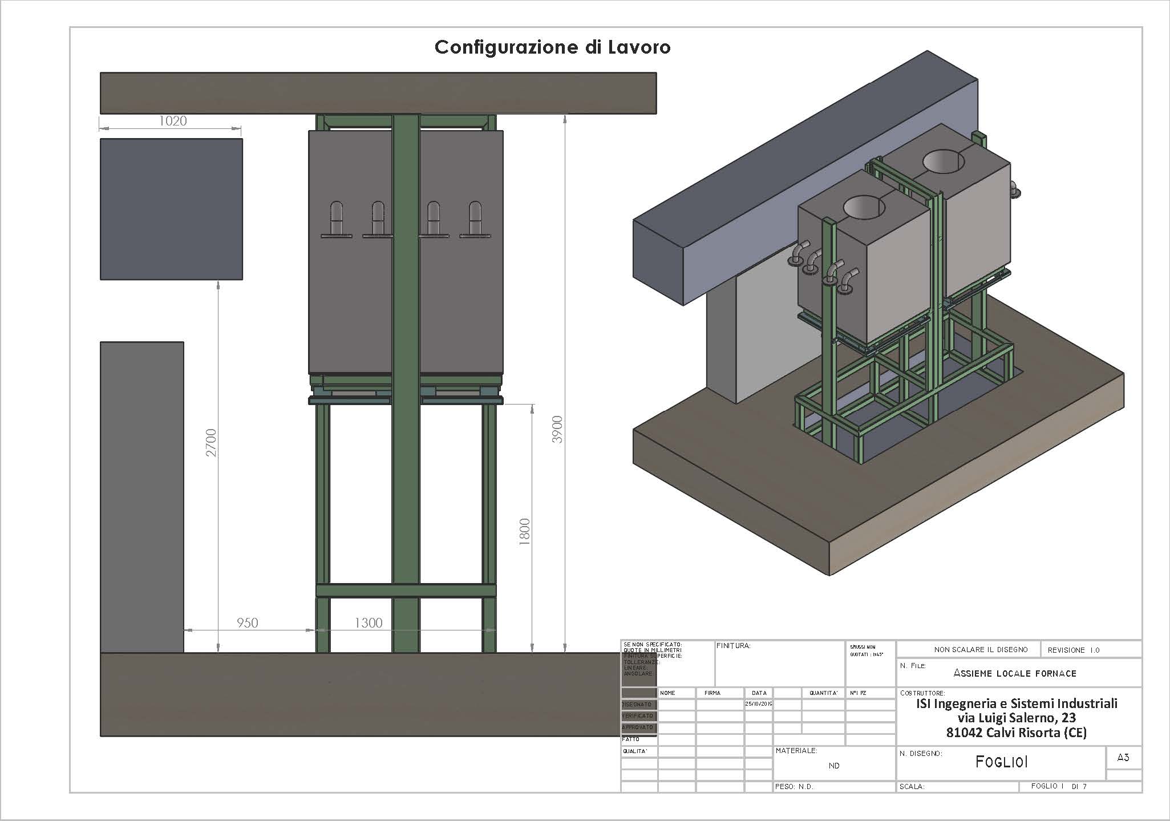
Task: Click the "1300" horizontal dimension value
Action: click(x=369, y=622)
